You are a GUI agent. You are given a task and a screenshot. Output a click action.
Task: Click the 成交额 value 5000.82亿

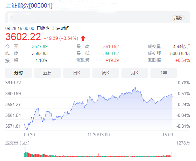(x=180, y=53)
